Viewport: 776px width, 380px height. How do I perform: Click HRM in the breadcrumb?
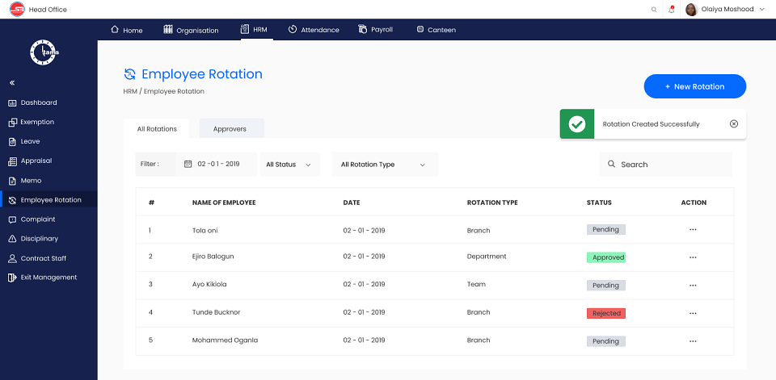(130, 91)
